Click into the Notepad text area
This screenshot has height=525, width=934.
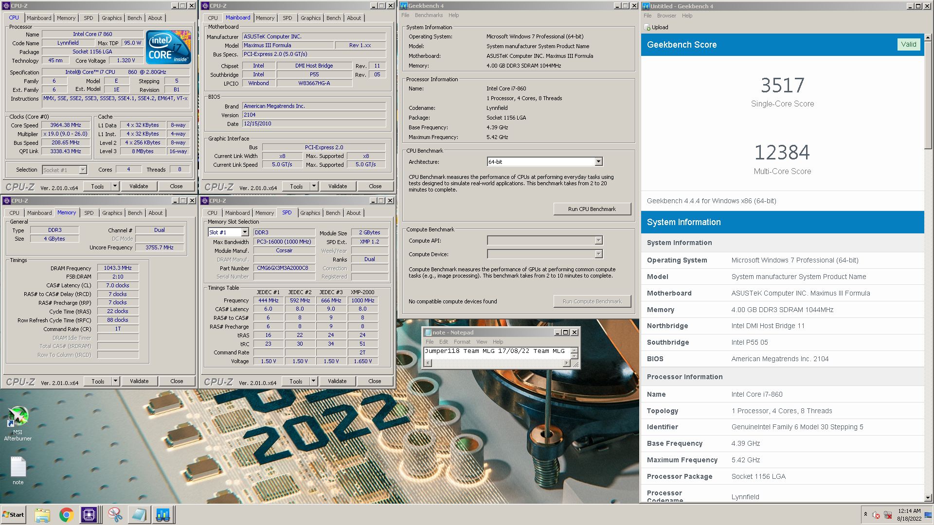point(497,353)
